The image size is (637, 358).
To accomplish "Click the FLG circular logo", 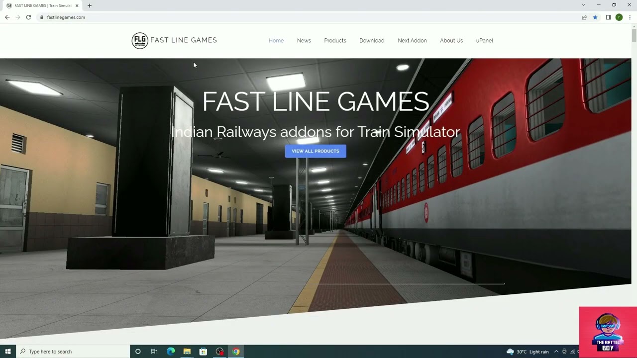I will 140,40.
